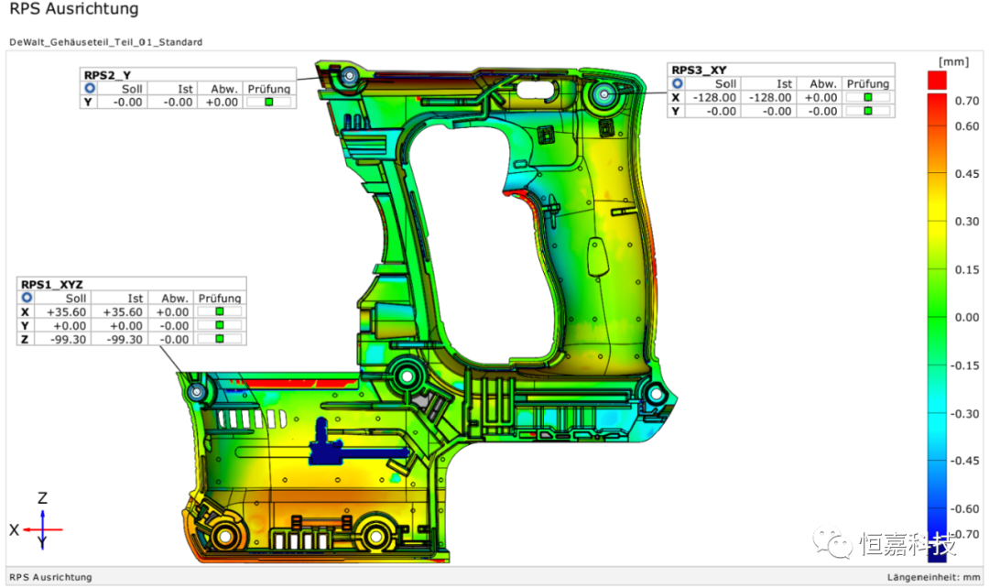
Task: Click the DeWalt_Gehäuseteil_Teil_01_Standard name
Action: 106,42
